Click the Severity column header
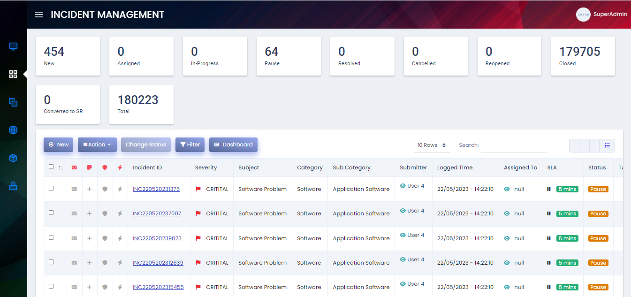Screen dimensions: 631x297 (206, 168)
